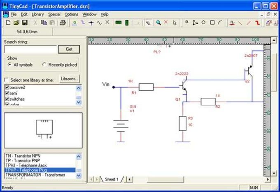Select the rectangle drawing tool

(x=212, y=23)
